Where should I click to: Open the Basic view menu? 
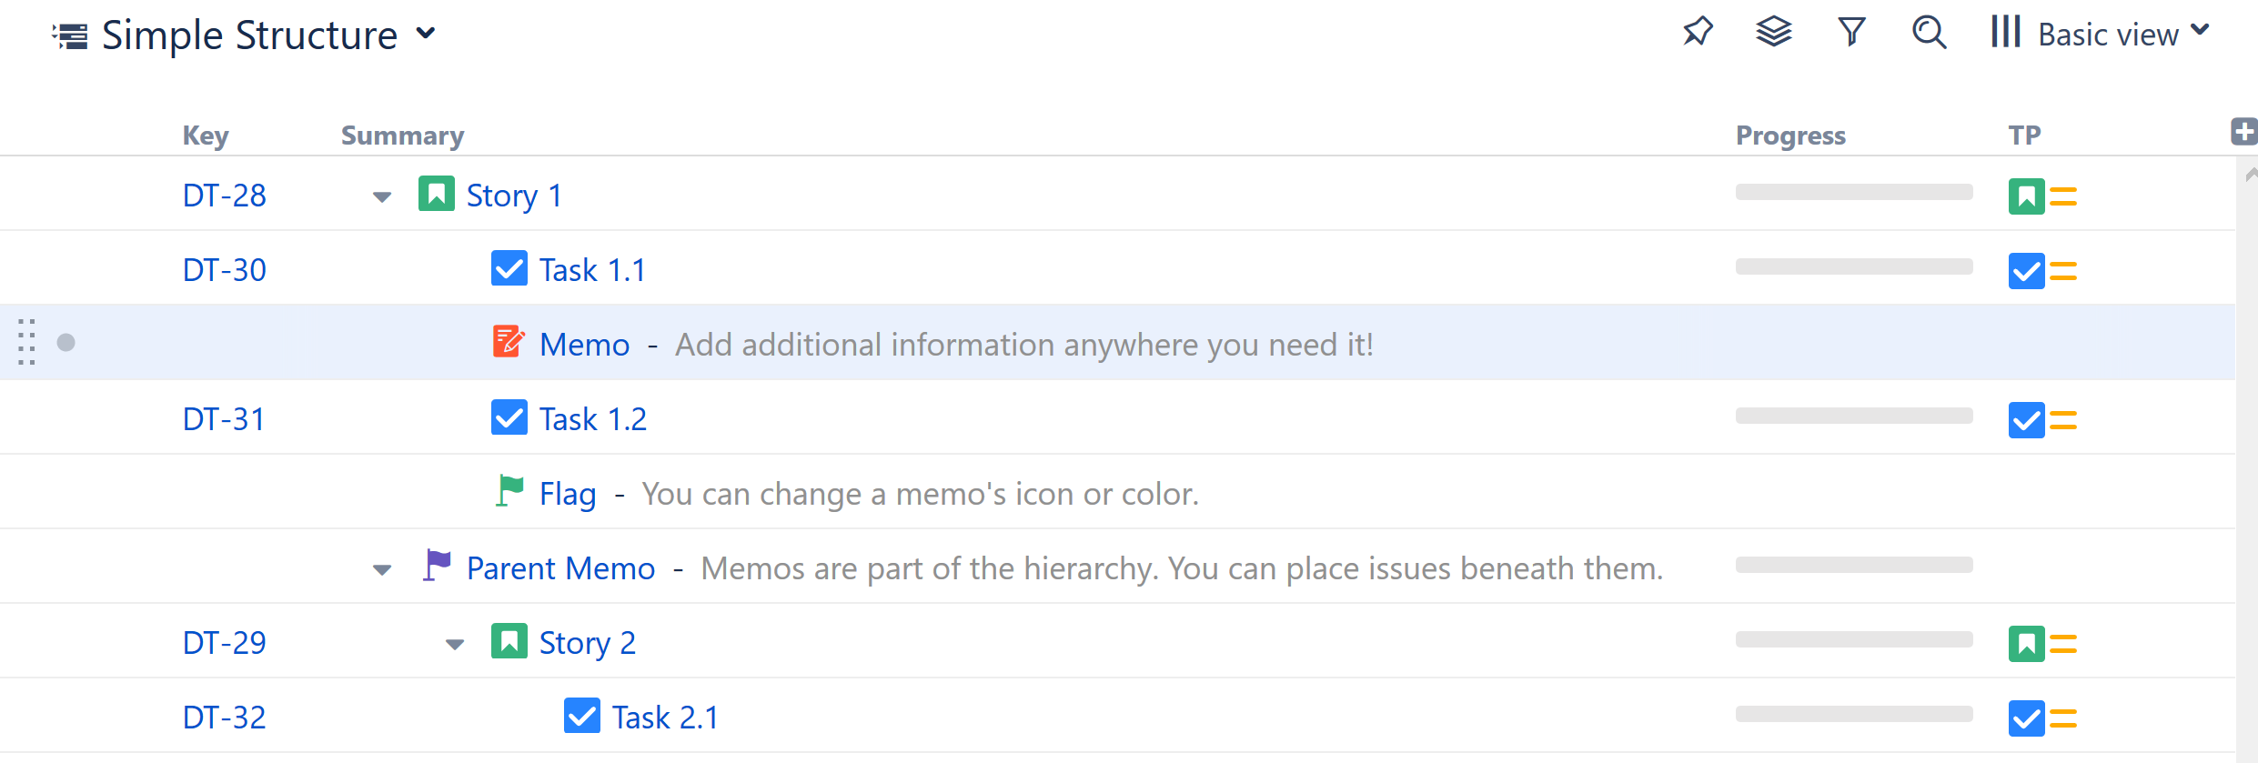(2102, 34)
